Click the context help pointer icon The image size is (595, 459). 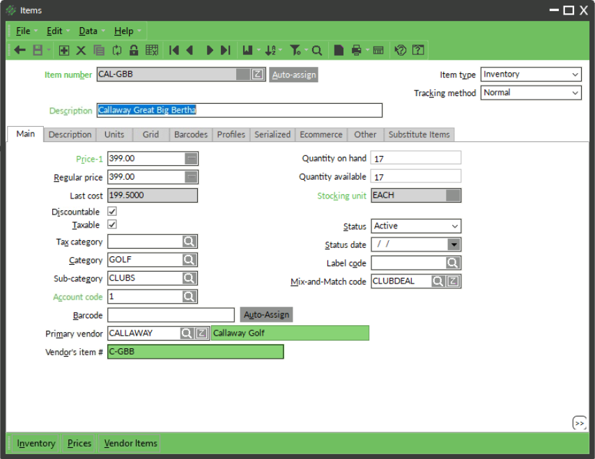click(x=401, y=50)
